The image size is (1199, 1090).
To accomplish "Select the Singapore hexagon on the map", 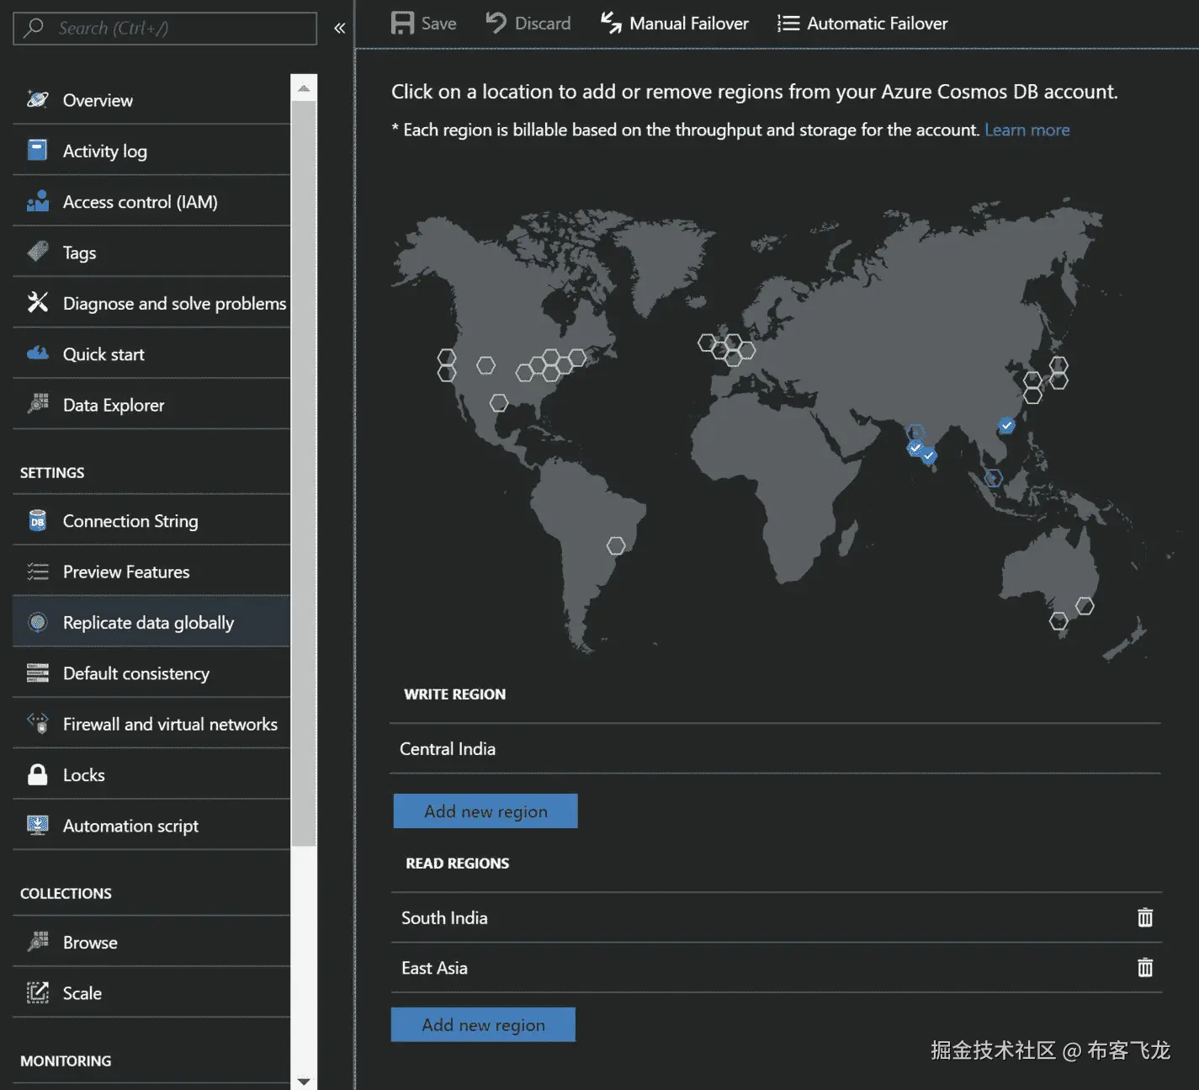I will click(x=994, y=478).
